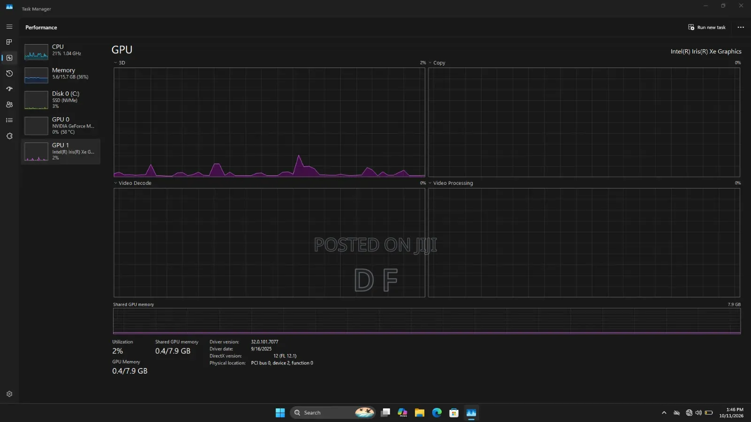751x422 pixels.
Task: Open the clock and date flyout
Action: (731, 413)
